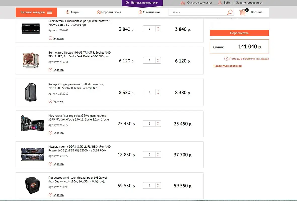Click the shopping cart icon
This screenshot has height=201, width=297.
tap(243, 13)
